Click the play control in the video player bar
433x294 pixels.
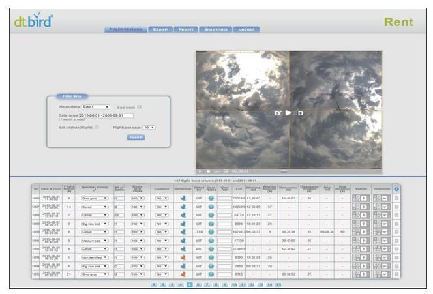pos(200,171)
